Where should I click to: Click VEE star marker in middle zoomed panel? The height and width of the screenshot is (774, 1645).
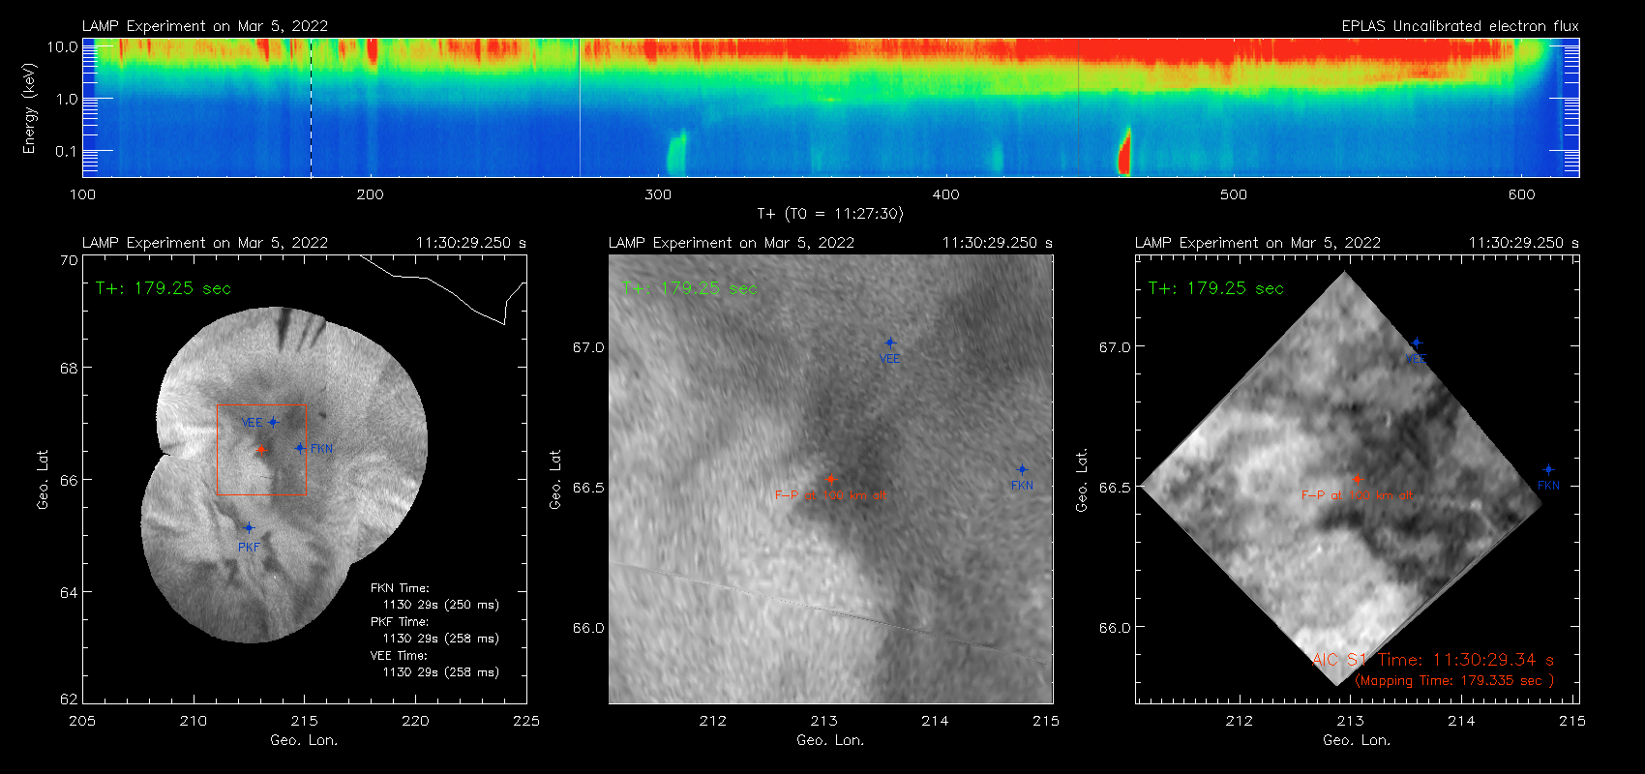[x=890, y=342]
